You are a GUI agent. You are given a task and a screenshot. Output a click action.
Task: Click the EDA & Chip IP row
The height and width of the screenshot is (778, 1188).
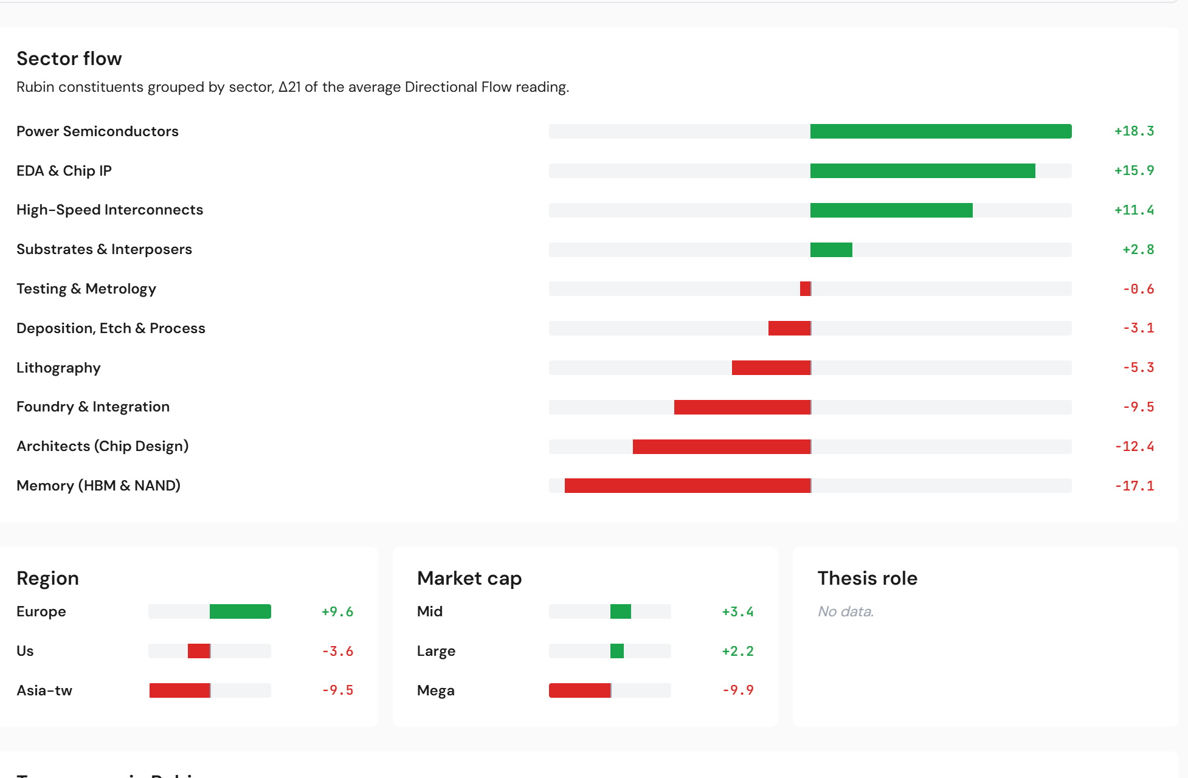point(64,171)
